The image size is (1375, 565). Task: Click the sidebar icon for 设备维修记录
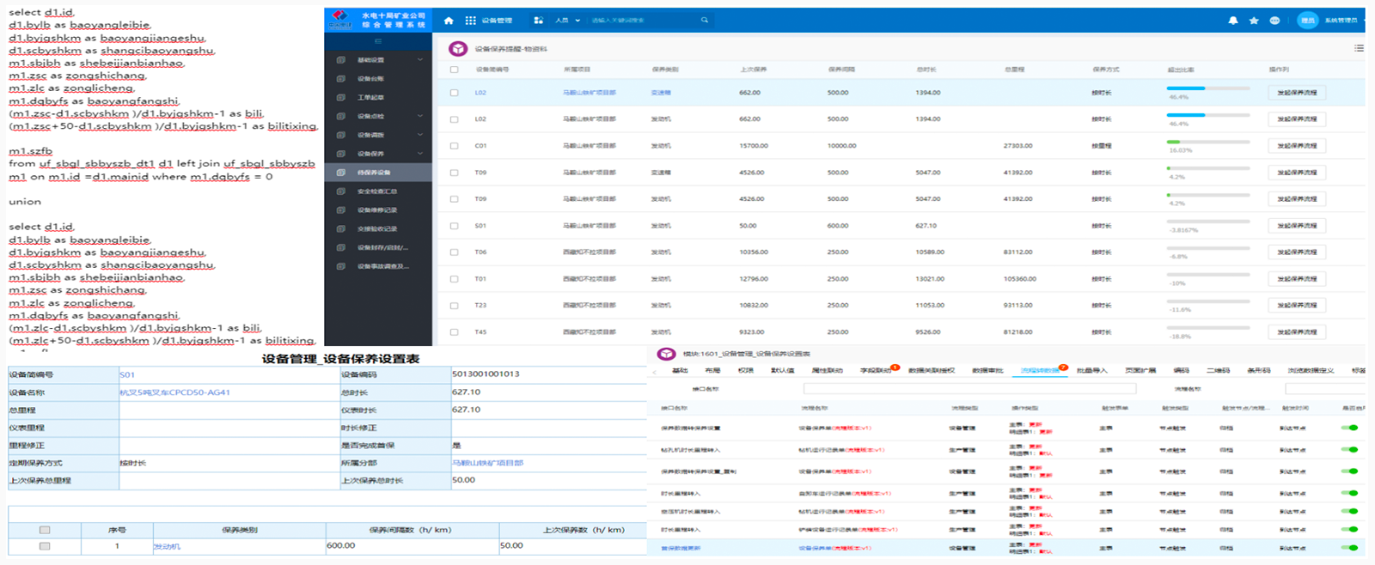tap(341, 210)
